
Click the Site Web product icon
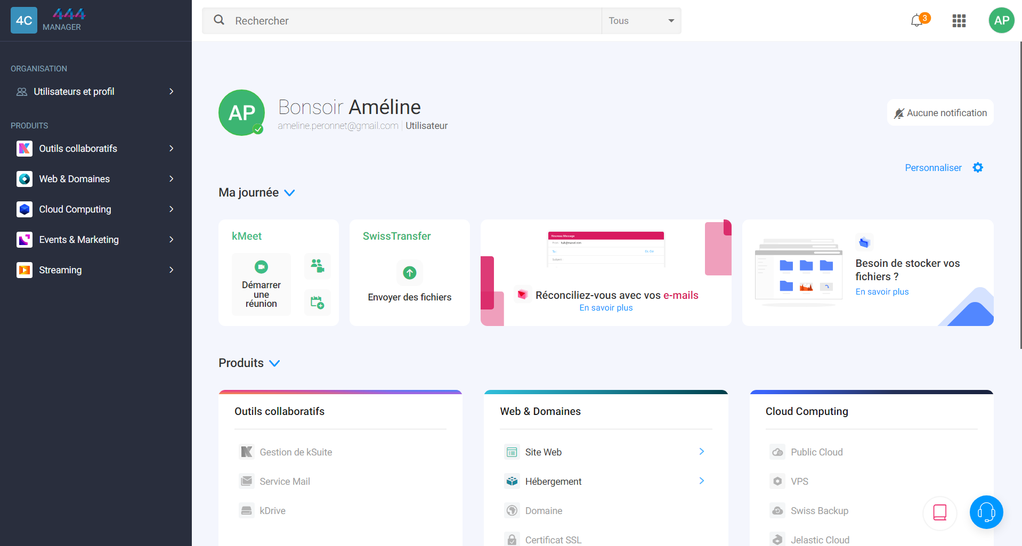512,452
